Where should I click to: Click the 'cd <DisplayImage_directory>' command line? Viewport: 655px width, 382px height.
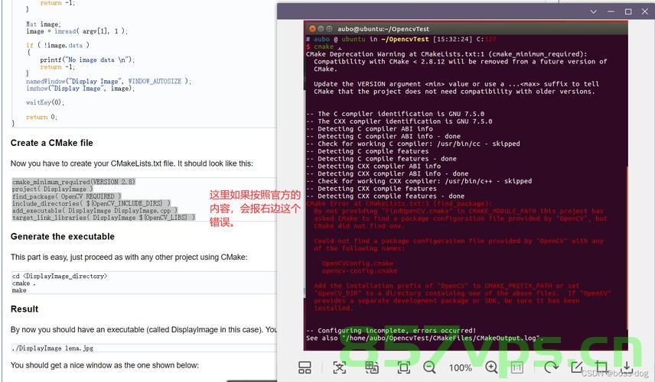pos(60,276)
